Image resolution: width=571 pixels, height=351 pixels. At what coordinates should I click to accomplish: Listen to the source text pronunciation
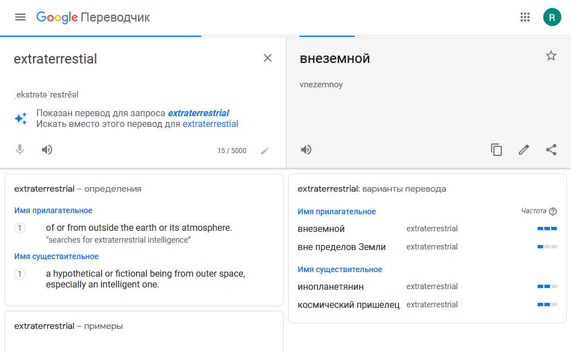point(47,150)
